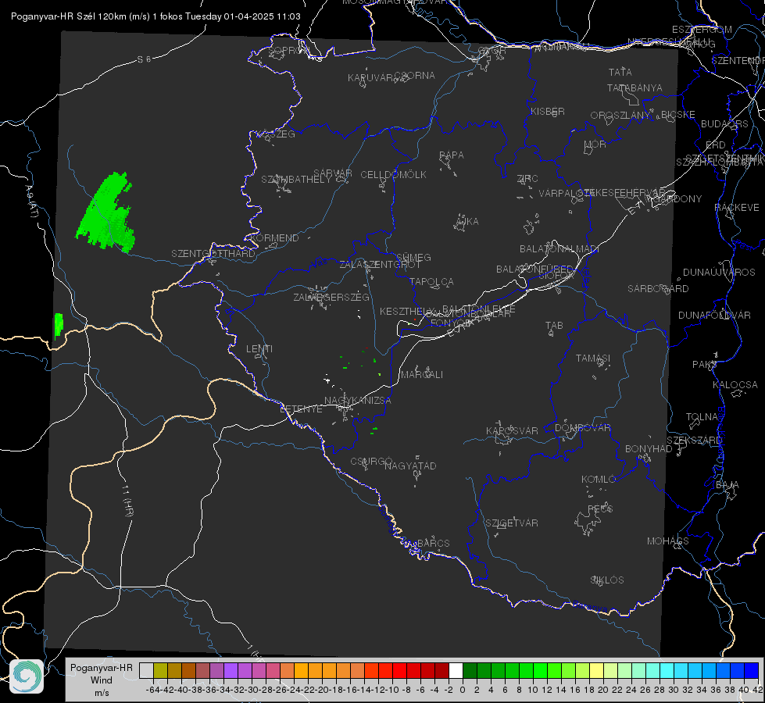Click the 'Poganyvar-HR Wind m/s' legend label
The width and height of the screenshot is (765, 703).
coord(102,680)
